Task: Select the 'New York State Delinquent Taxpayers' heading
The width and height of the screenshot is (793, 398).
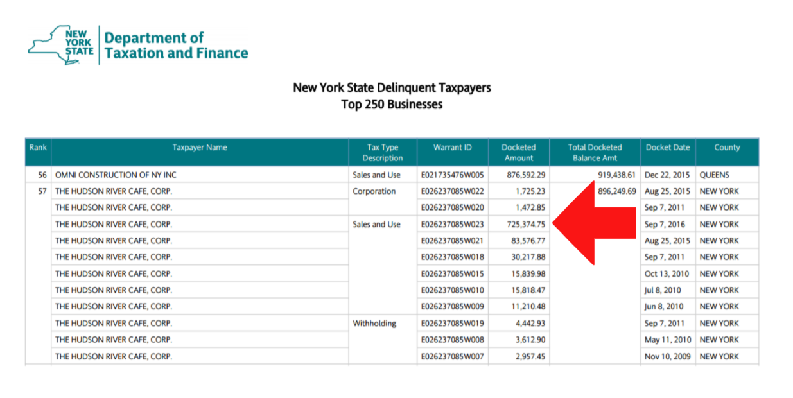Action: pyautogui.click(x=392, y=87)
